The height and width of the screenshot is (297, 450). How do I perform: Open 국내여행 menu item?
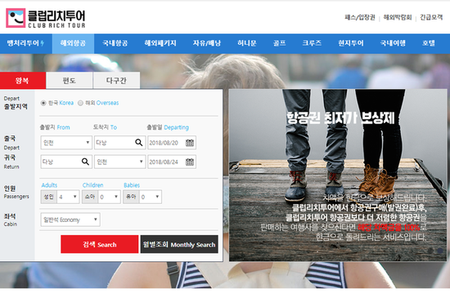[x=393, y=43]
